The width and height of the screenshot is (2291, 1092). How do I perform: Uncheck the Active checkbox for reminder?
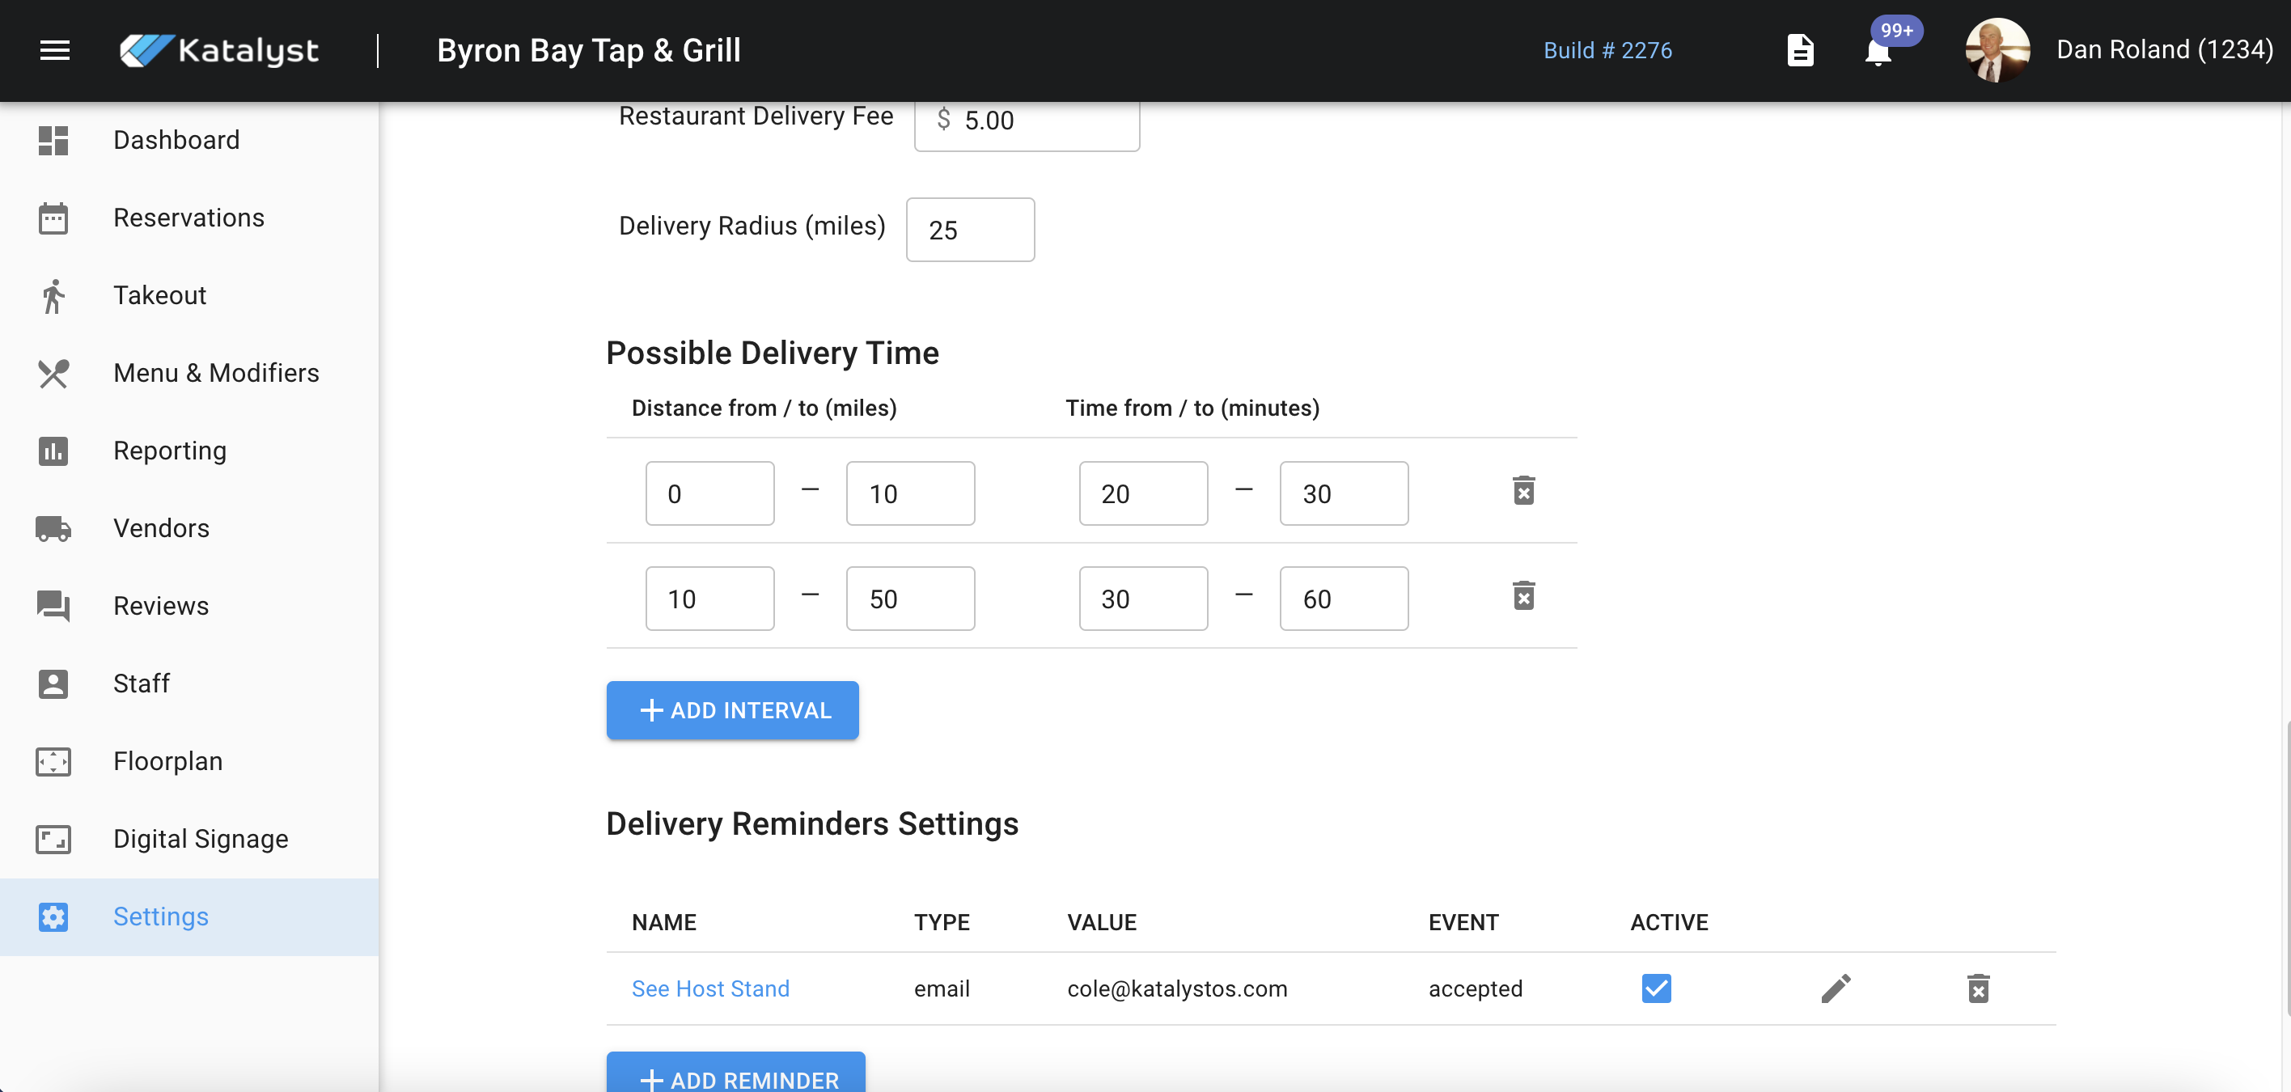(x=1656, y=988)
